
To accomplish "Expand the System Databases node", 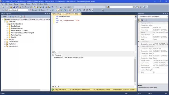I will coord(7,24).
